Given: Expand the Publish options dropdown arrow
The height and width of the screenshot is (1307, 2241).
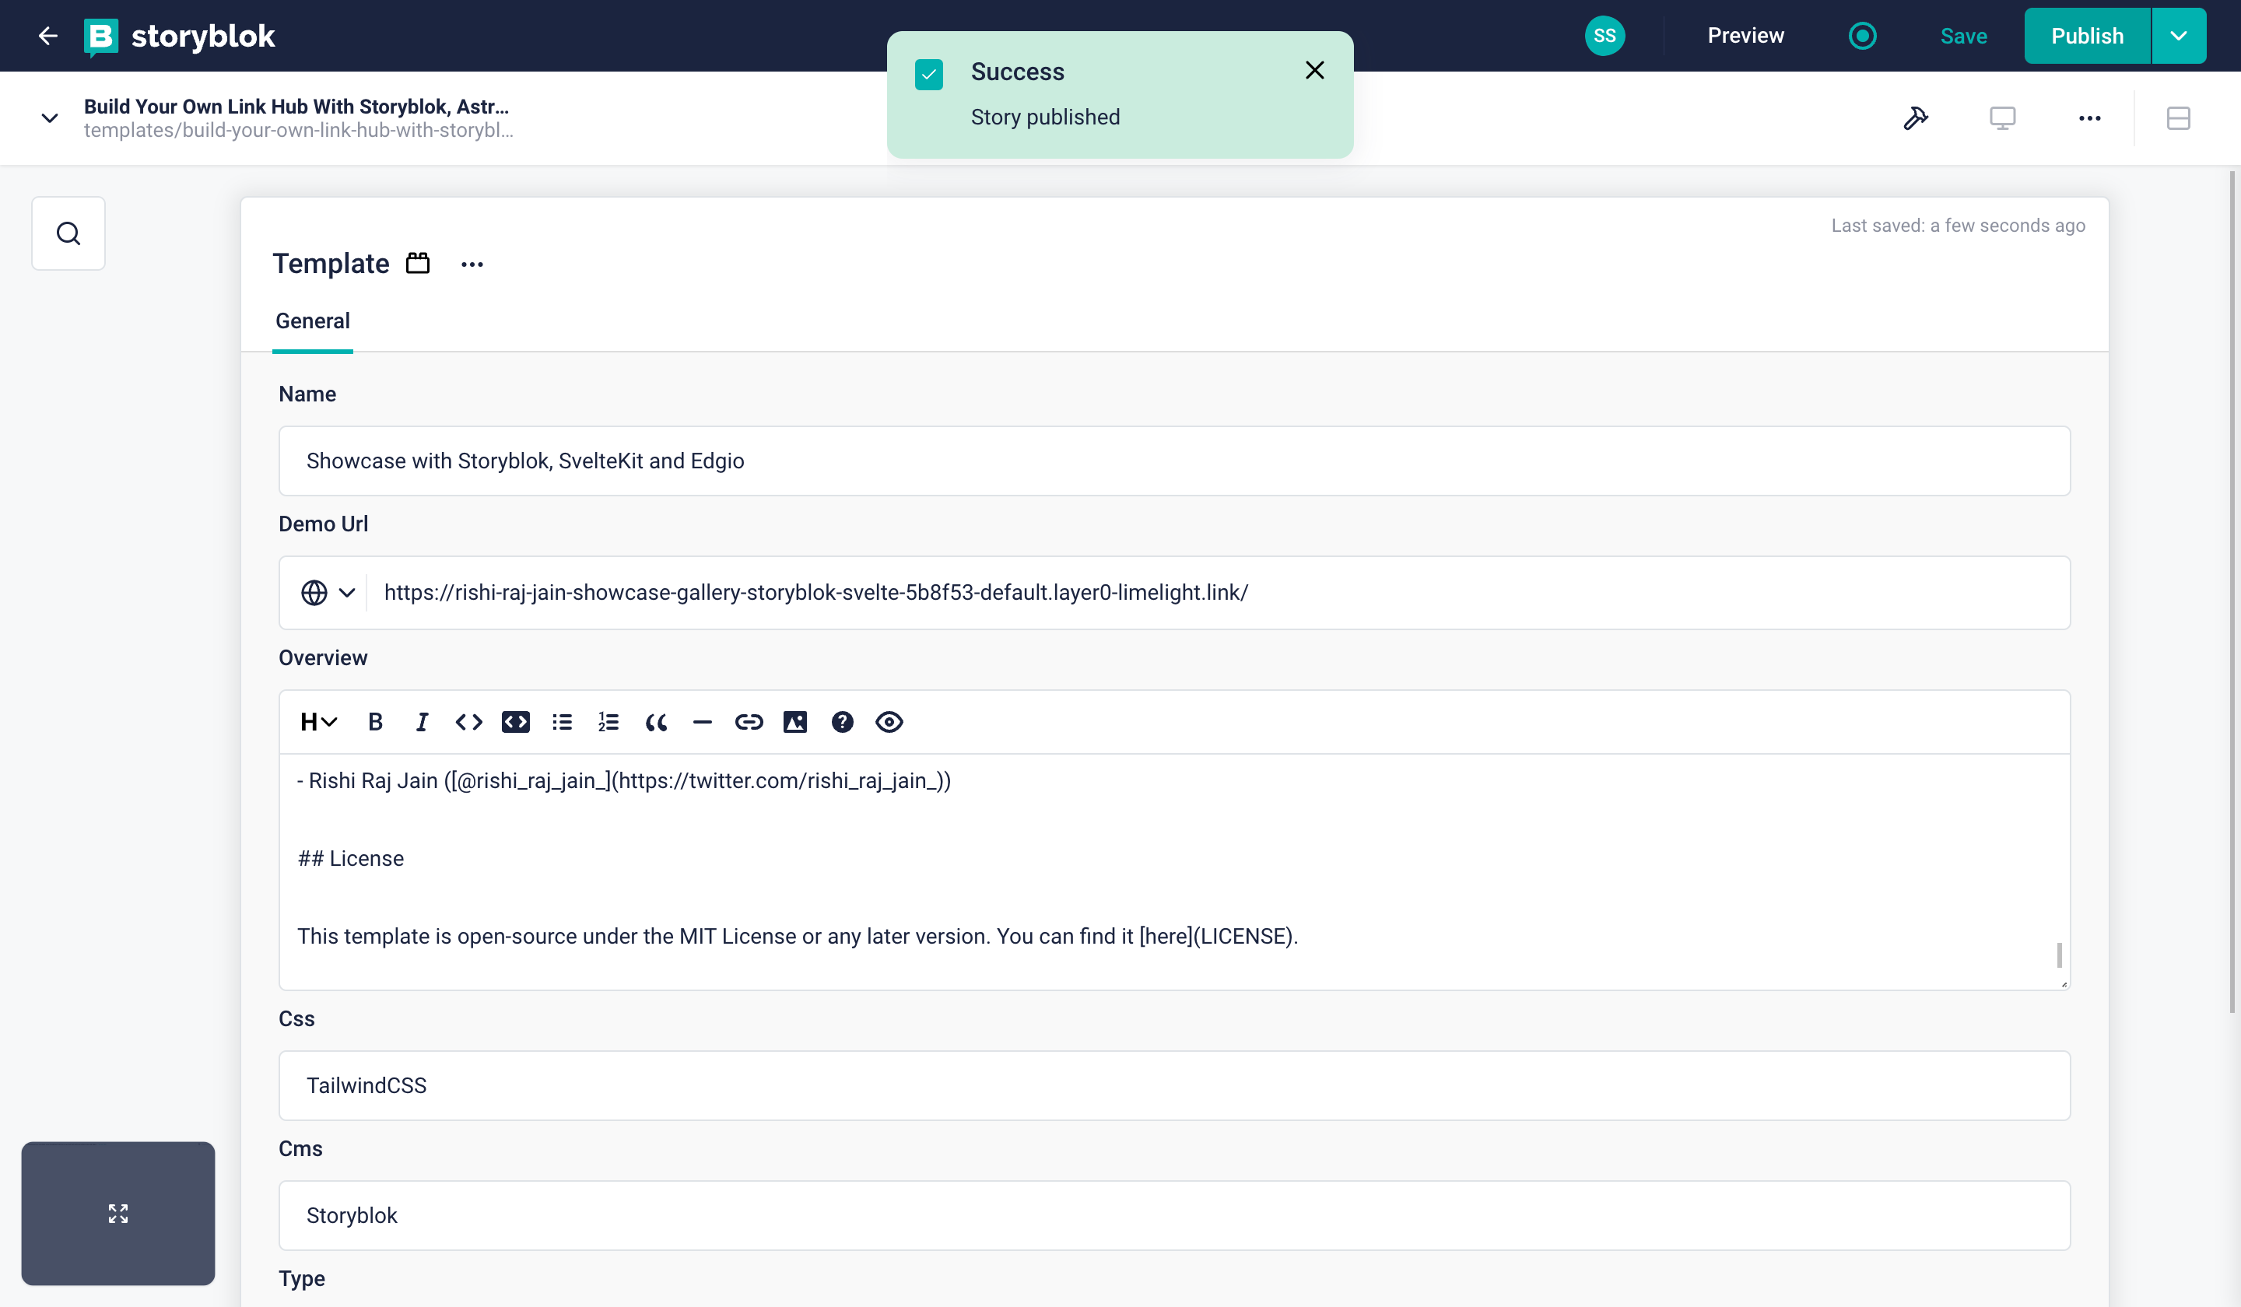Looking at the screenshot, I should [x=2178, y=36].
